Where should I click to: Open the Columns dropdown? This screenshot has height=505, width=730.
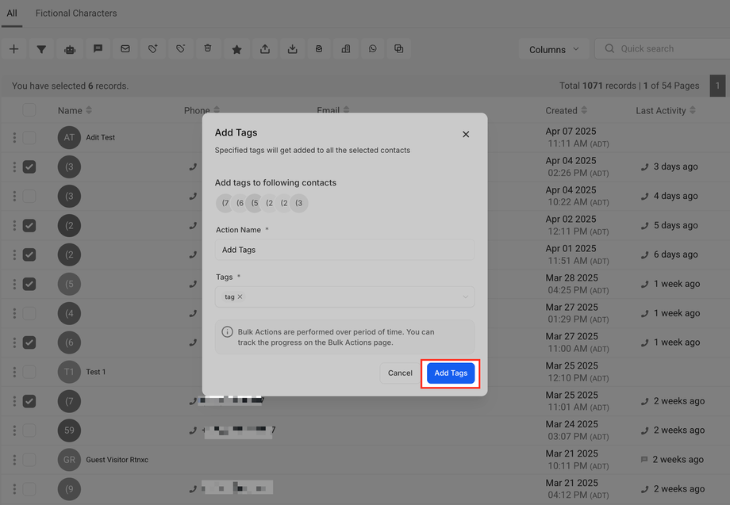click(554, 49)
